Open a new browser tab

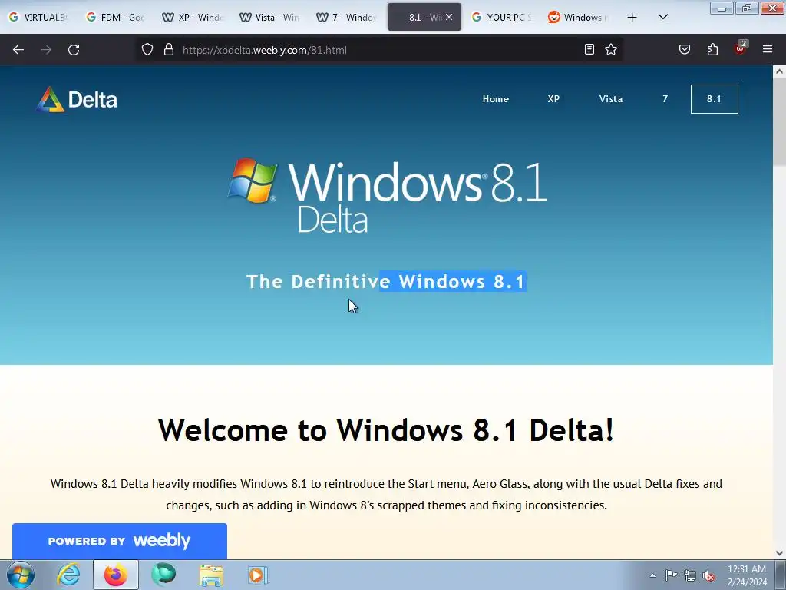click(x=632, y=18)
